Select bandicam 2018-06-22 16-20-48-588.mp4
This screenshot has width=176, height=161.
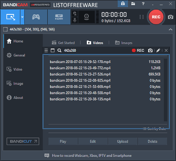pos(105,93)
